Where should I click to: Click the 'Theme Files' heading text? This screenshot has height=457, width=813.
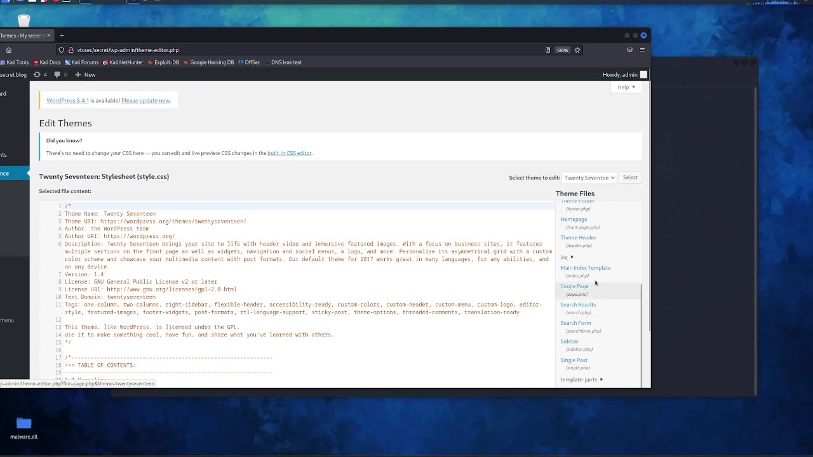click(x=575, y=194)
